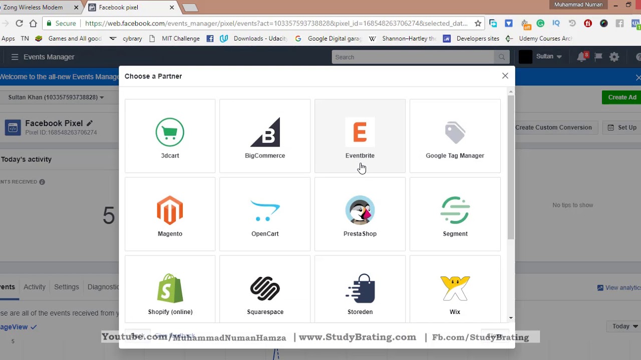Open Udemy Courses bookmark

pyautogui.click(x=539, y=38)
